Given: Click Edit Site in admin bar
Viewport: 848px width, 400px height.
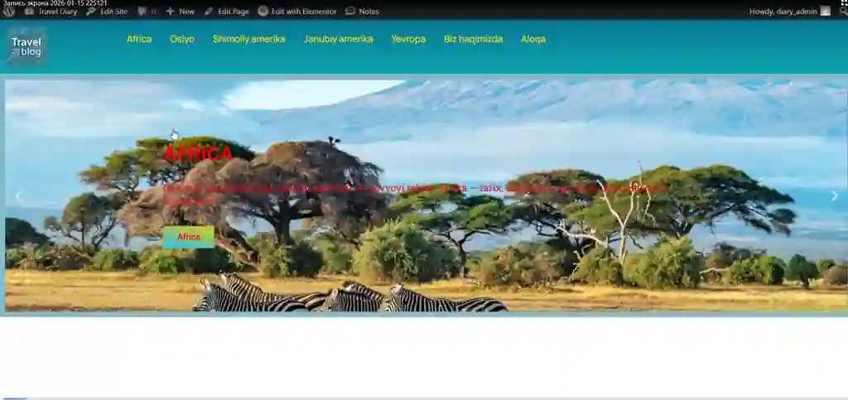Looking at the screenshot, I should tap(108, 12).
